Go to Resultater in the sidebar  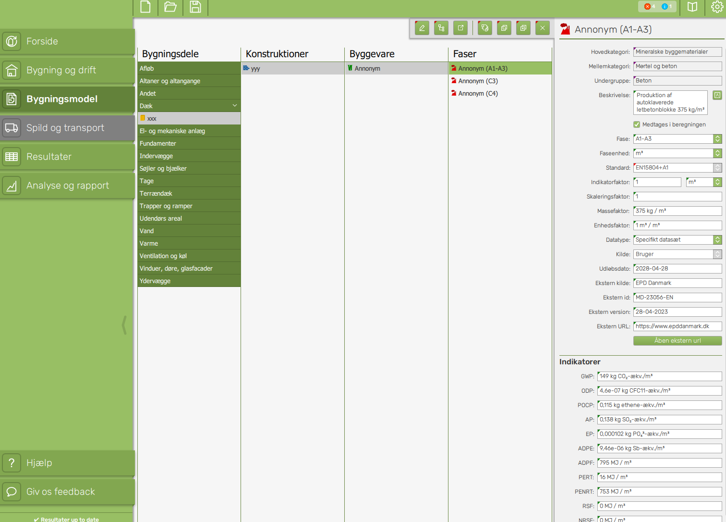pyautogui.click(x=67, y=157)
